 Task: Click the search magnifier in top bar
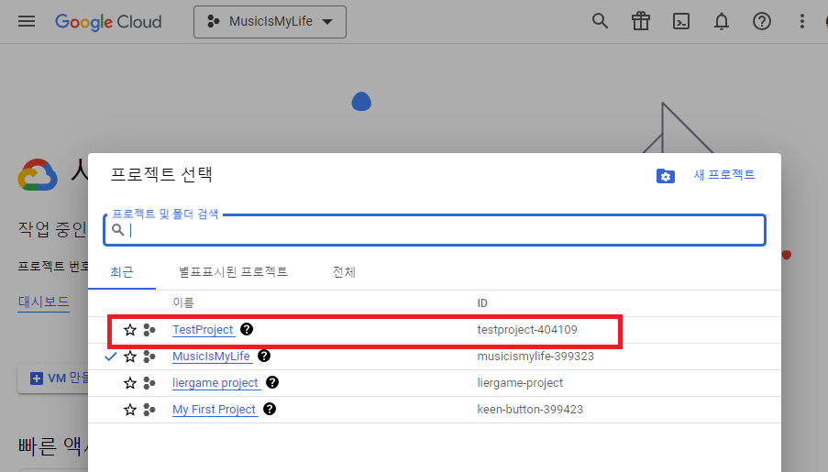click(600, 22)
